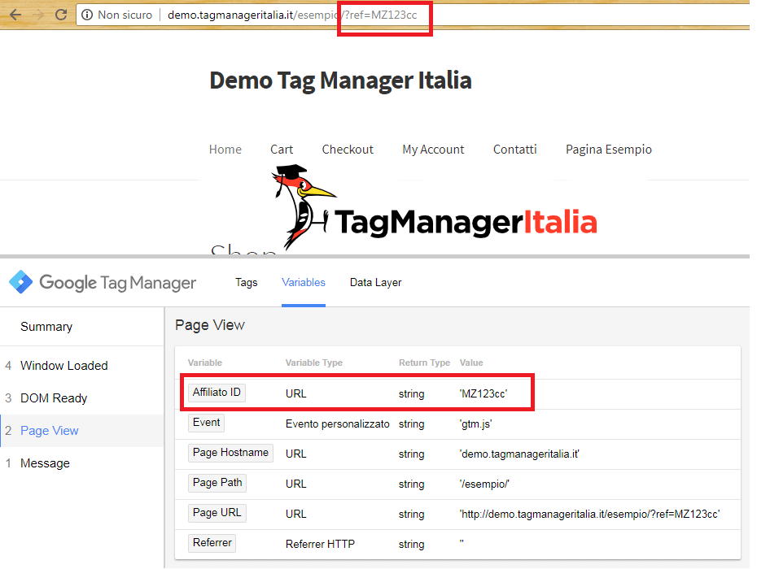The width and height of the screenshot is (757, 569).
Task: Switch to the Variables tab
Action: click(x=303, y=283)
